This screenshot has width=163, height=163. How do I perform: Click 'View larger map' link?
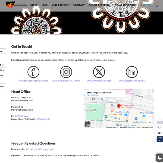pos(92,95)
